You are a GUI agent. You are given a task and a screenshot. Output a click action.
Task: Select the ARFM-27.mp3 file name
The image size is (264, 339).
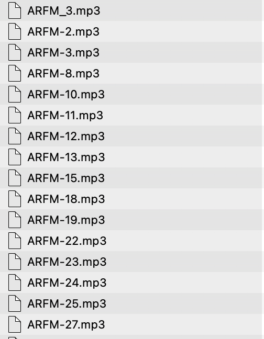coord(66,325)
